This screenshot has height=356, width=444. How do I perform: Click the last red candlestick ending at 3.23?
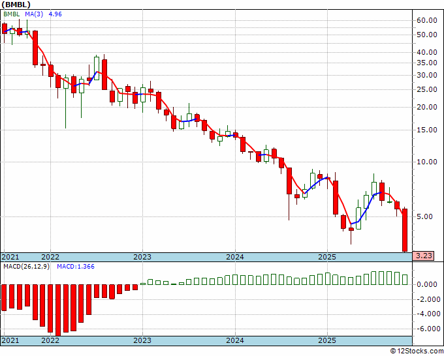405,230
